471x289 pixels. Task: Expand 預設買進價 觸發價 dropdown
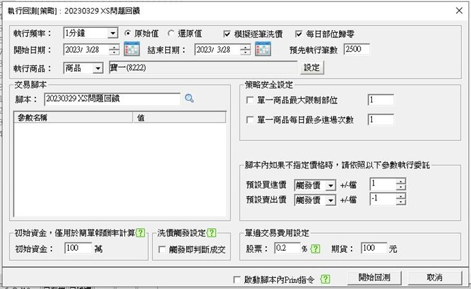coord(330,185)
